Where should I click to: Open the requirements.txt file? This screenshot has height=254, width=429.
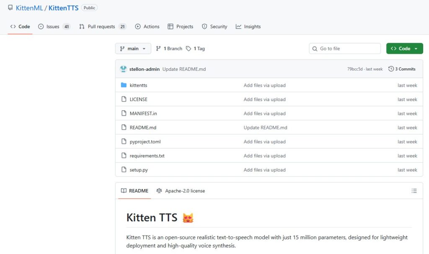pyautogui.click(x=147, y=156)
